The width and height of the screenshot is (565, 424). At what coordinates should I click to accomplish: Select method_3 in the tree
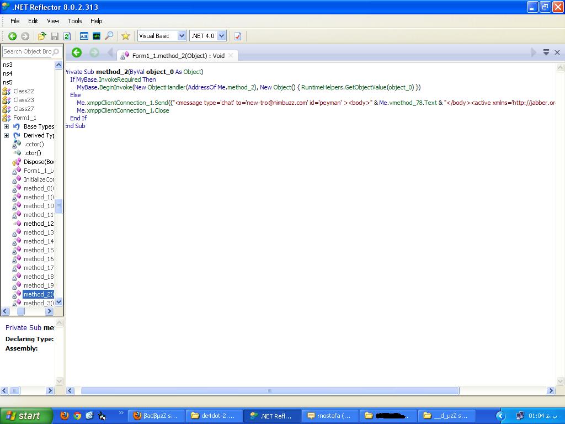coord(39,303)
